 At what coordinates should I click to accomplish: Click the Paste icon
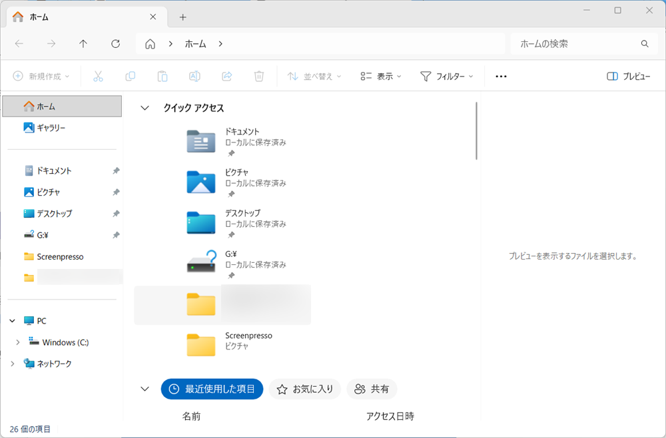click(163, 76)
